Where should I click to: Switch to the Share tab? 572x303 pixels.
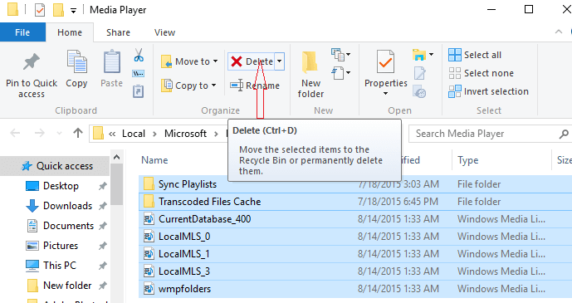tap(118, 32)
